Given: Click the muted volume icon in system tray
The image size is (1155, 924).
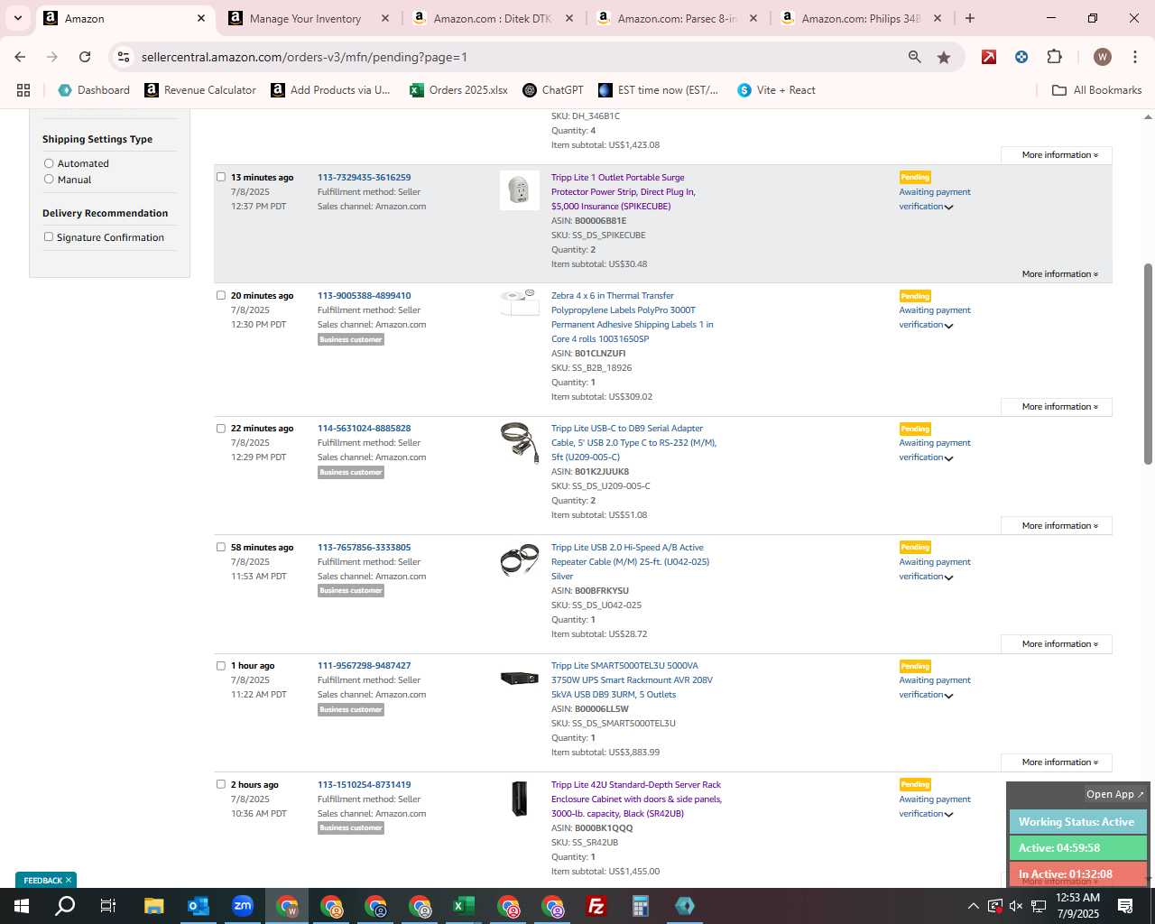Looking at the screenshot, I should point(1016,906).
